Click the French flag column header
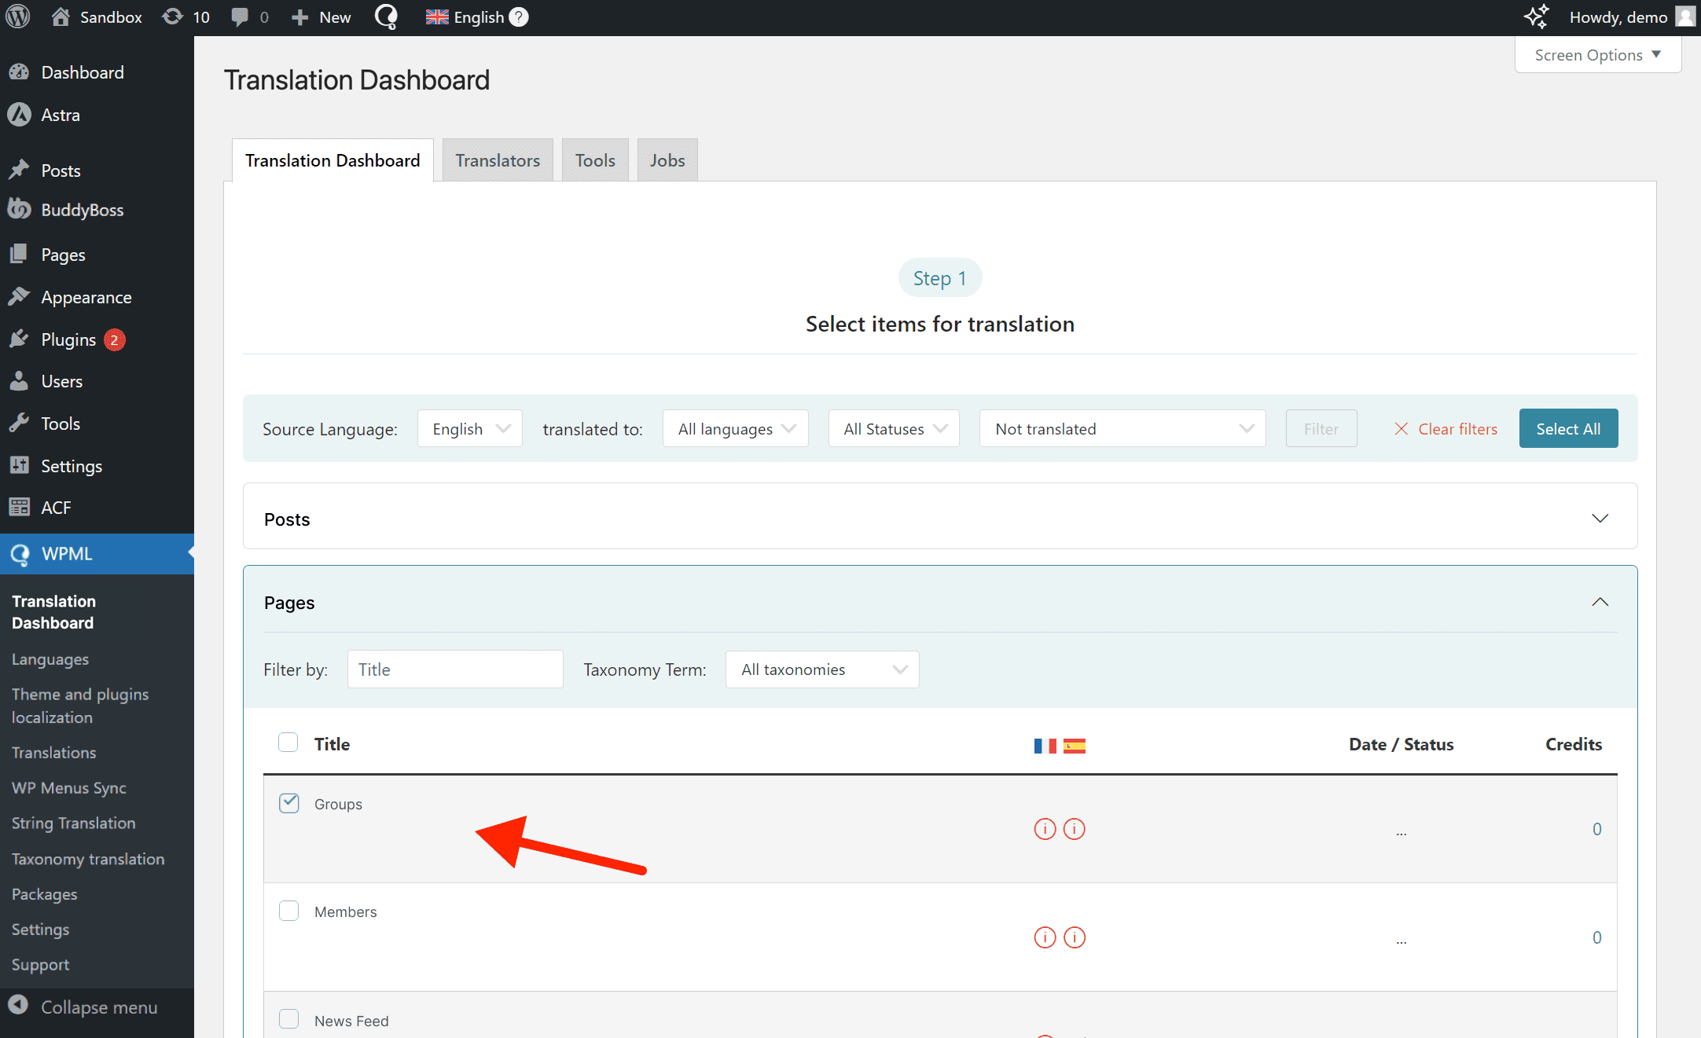The width and height of the screenshot is (1701, 1038). point(1045,746)
